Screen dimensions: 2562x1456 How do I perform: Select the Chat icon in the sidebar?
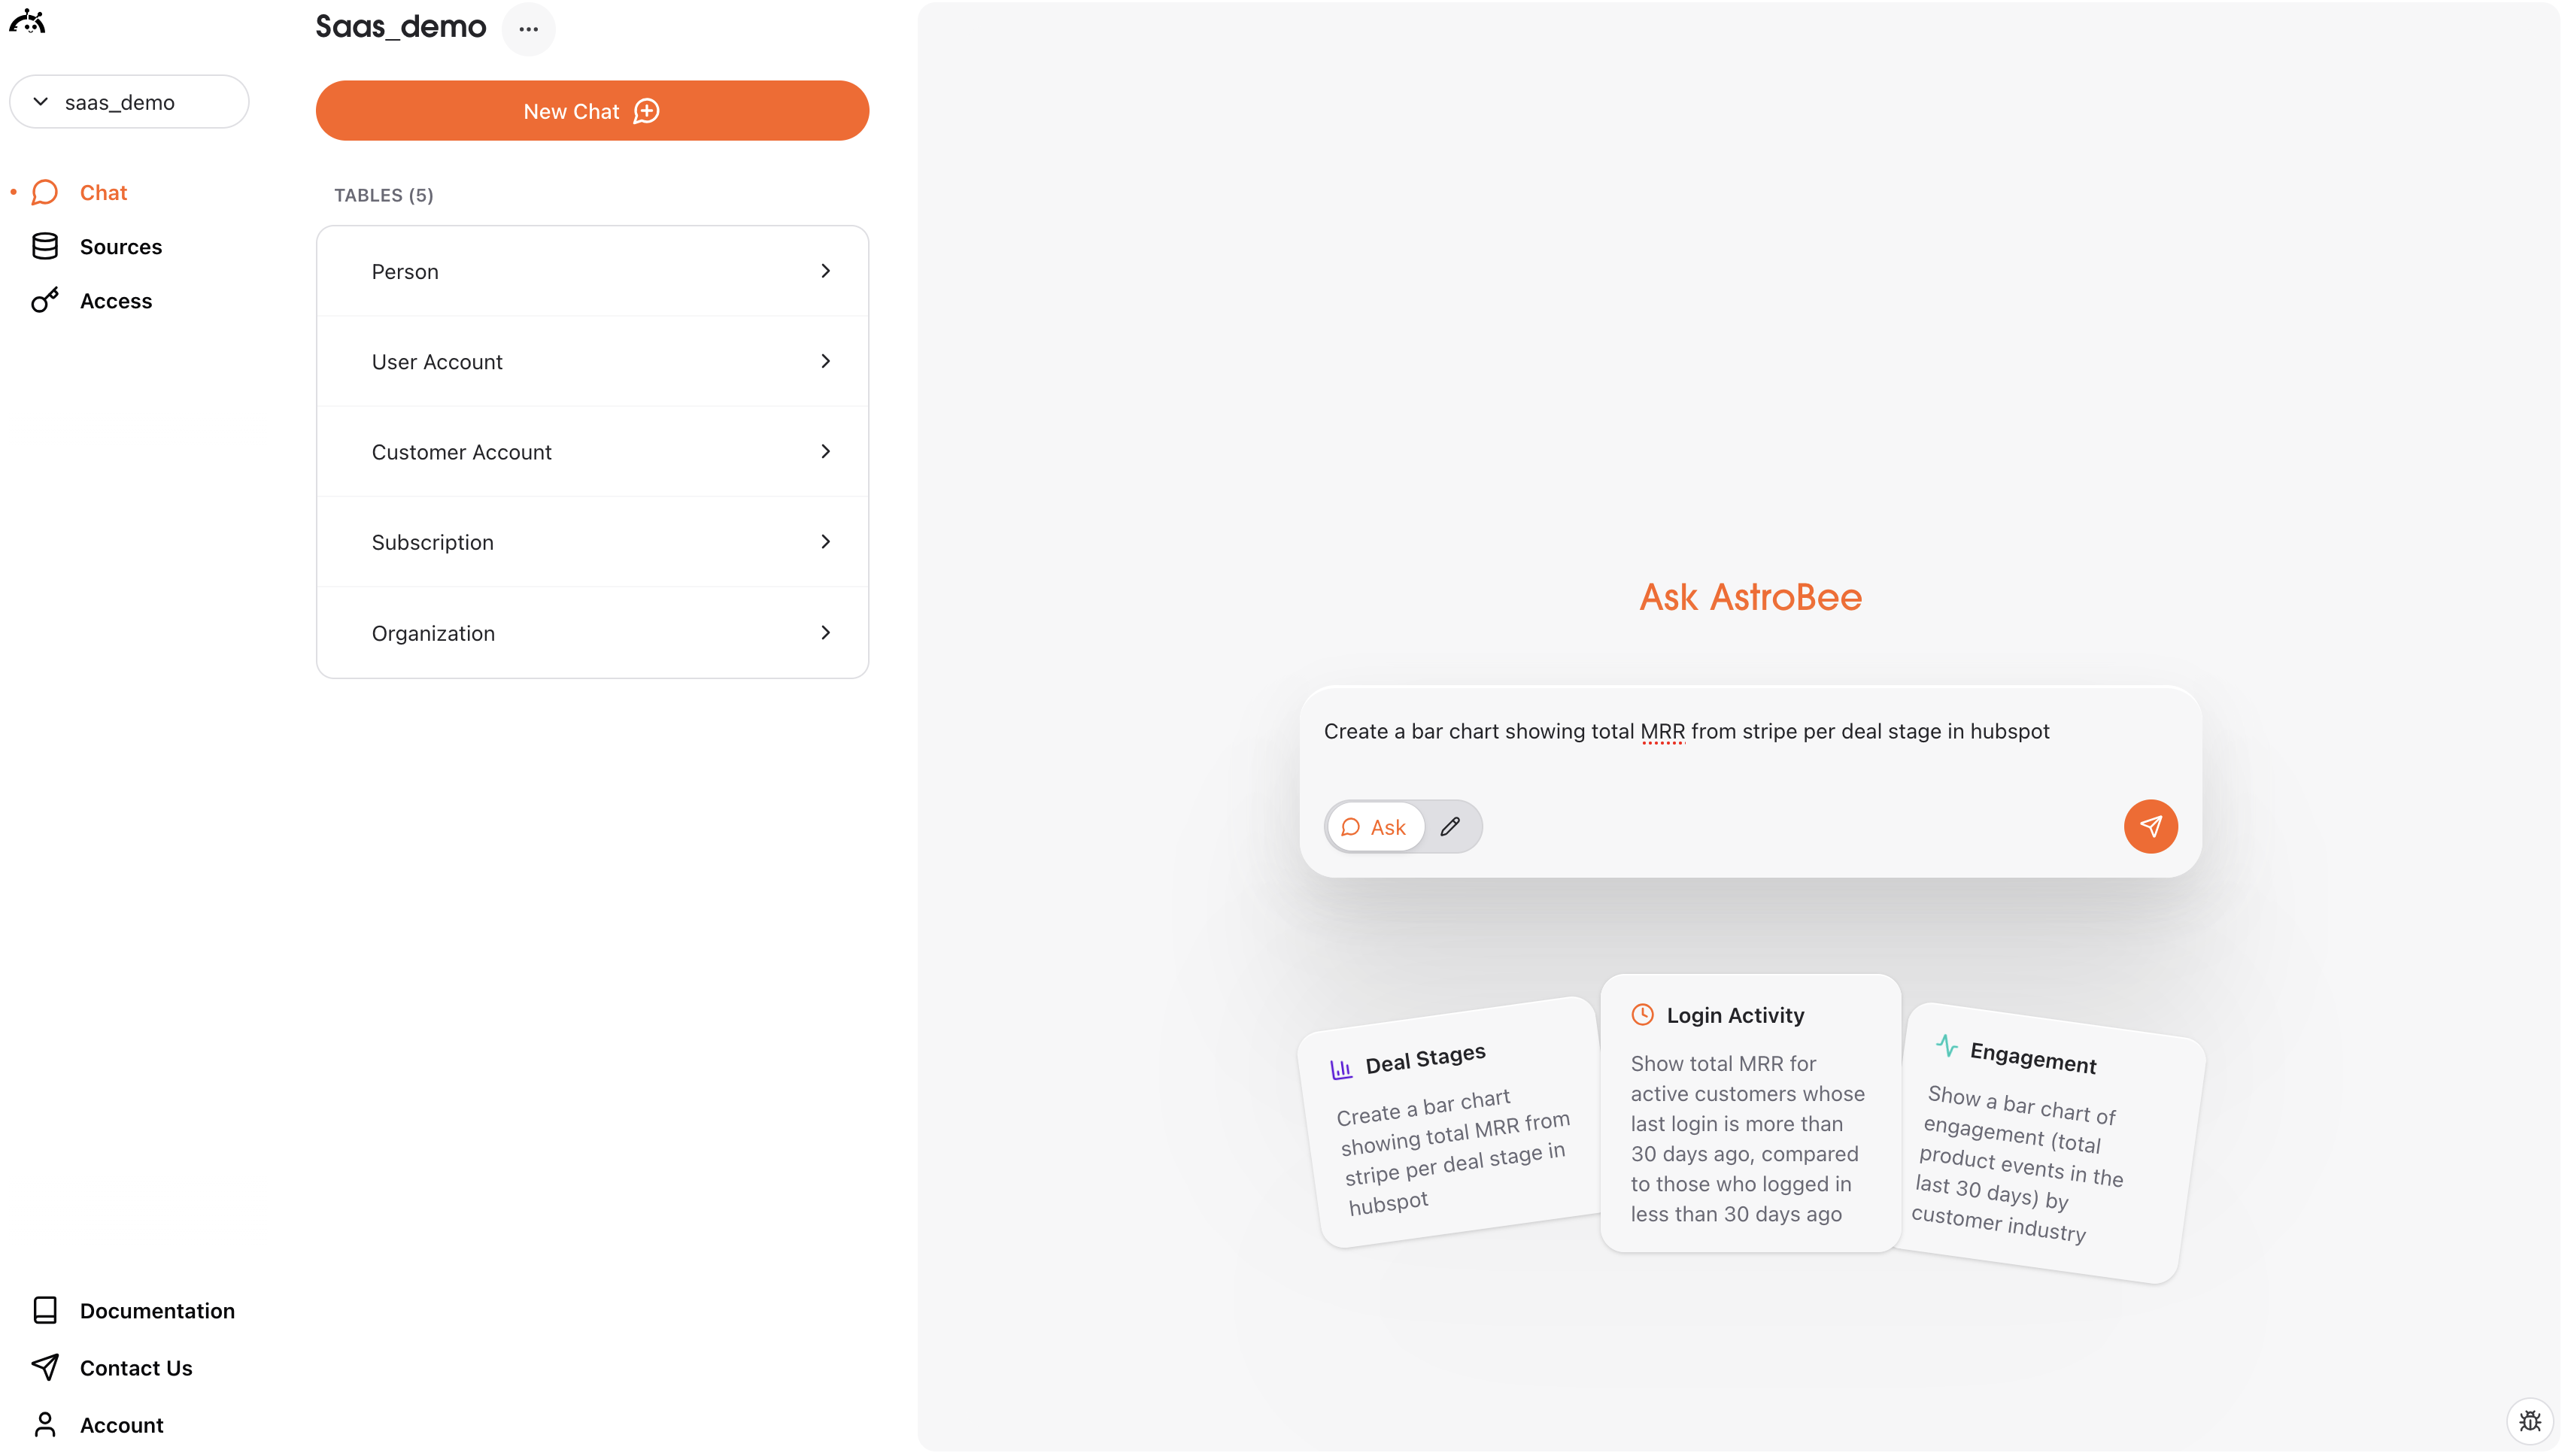pos(46,192)
